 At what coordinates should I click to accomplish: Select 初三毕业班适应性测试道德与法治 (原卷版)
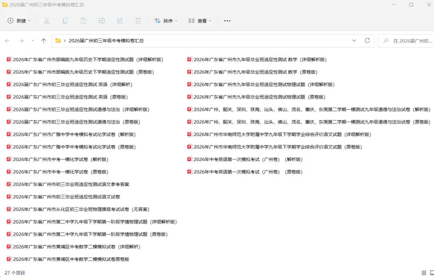(74, 122)
